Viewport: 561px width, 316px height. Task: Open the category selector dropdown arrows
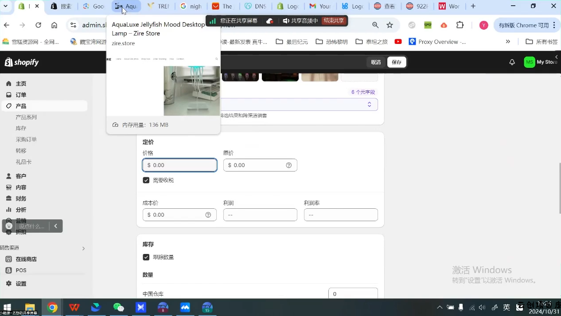click(x=369, y=105)
